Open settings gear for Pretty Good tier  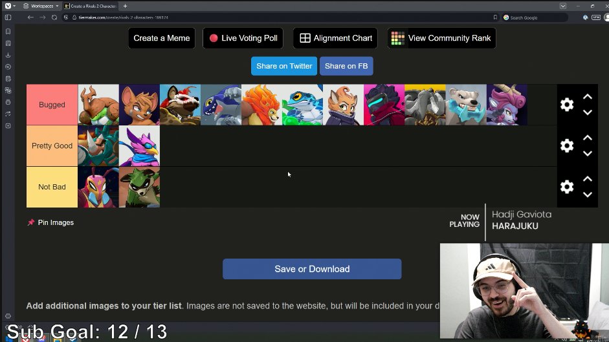click(x=567, y=145)
